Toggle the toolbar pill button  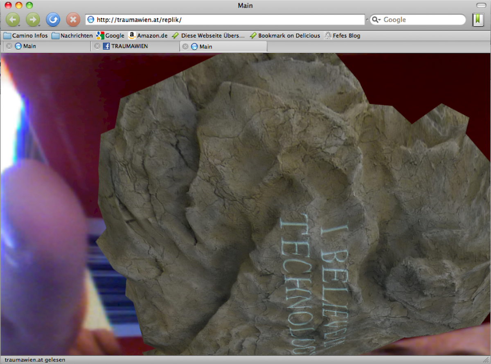coord(480,5)
